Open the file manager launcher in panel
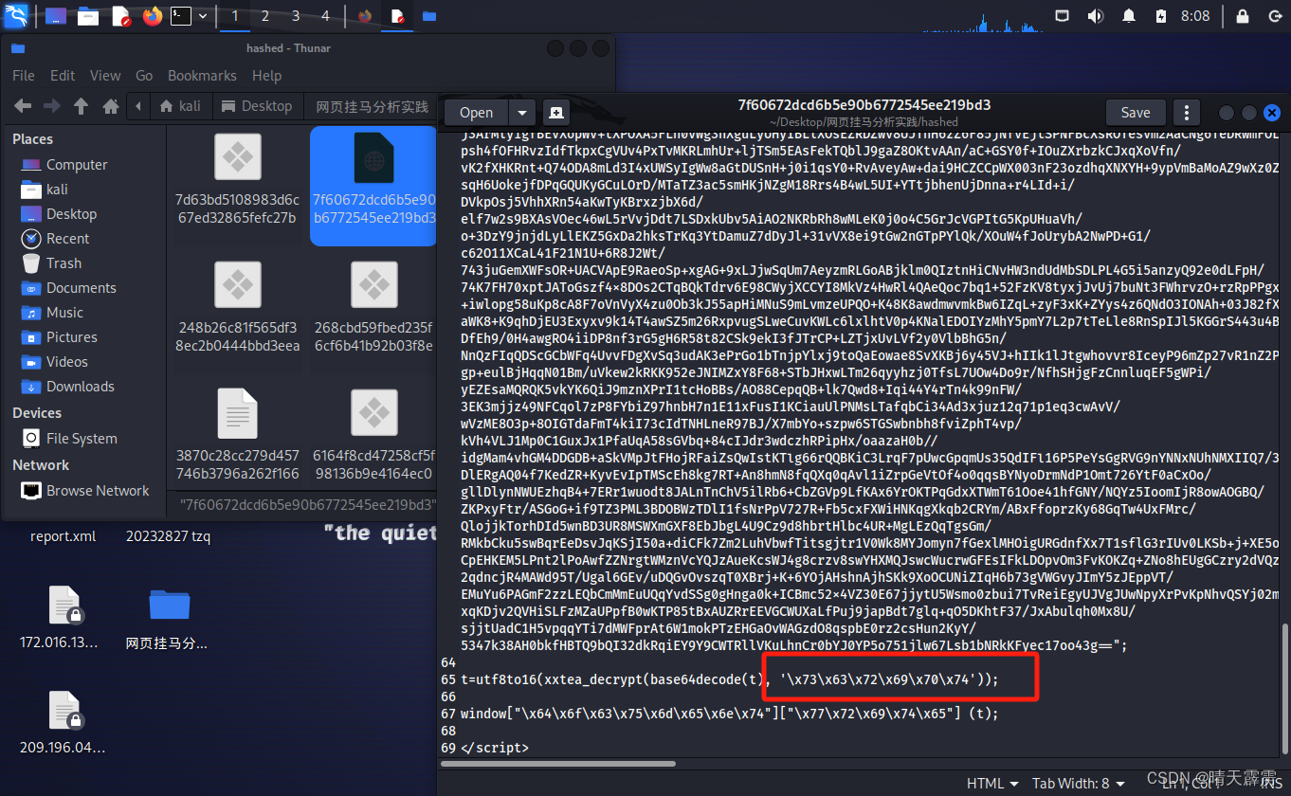The width and height of the screenshot is (1291, 796). (88, 16)
